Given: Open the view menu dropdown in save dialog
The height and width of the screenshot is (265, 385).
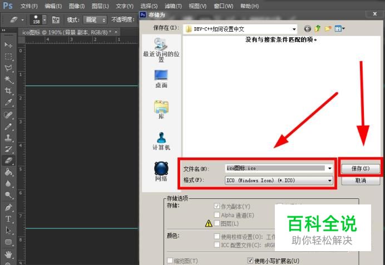Looking at the screenshot, I should tap(340, 29).
